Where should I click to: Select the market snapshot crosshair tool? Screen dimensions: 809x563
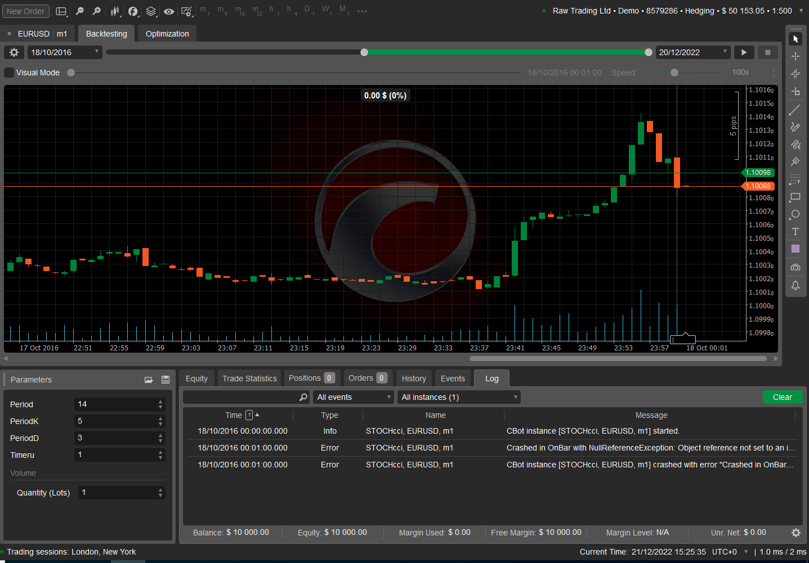pos(795,74)
